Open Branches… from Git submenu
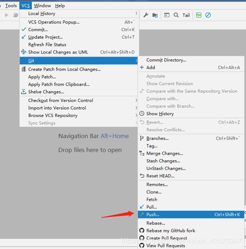The image size is (246, 249). point(191,138)
